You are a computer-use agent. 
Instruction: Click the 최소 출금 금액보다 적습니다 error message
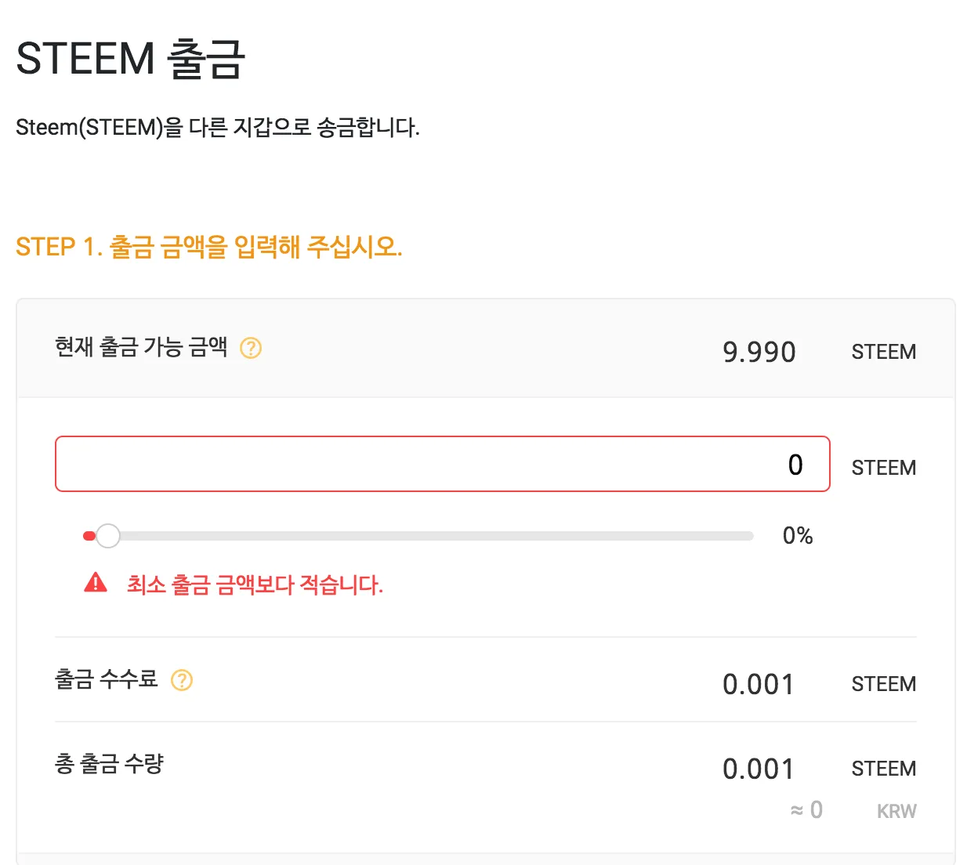pos(255,585)
